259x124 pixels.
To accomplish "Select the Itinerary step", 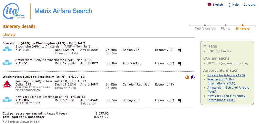I will 242,28.
